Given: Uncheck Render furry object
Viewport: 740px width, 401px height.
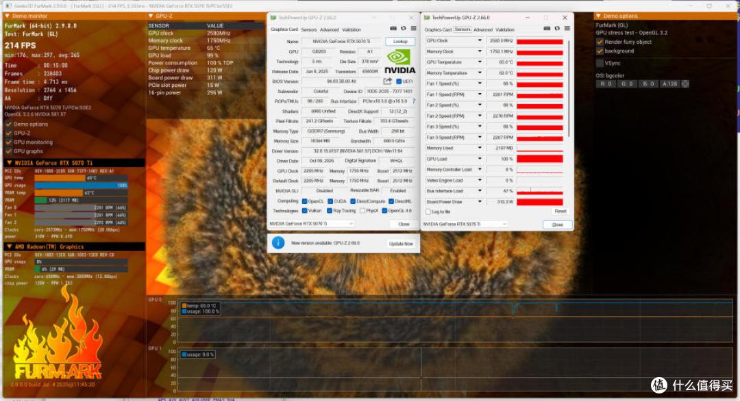Looking at the screenshot, I should [600, 42].
